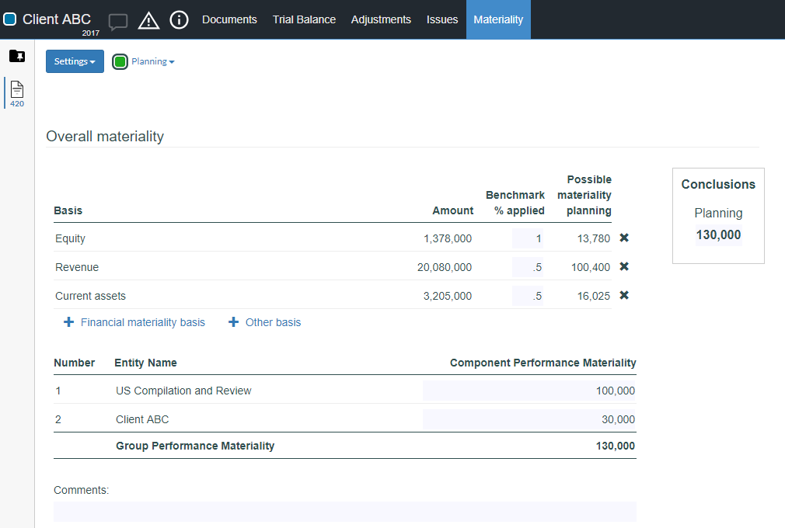Add an Other basis
The image size is (785, 528).
[x=264, y=321]
